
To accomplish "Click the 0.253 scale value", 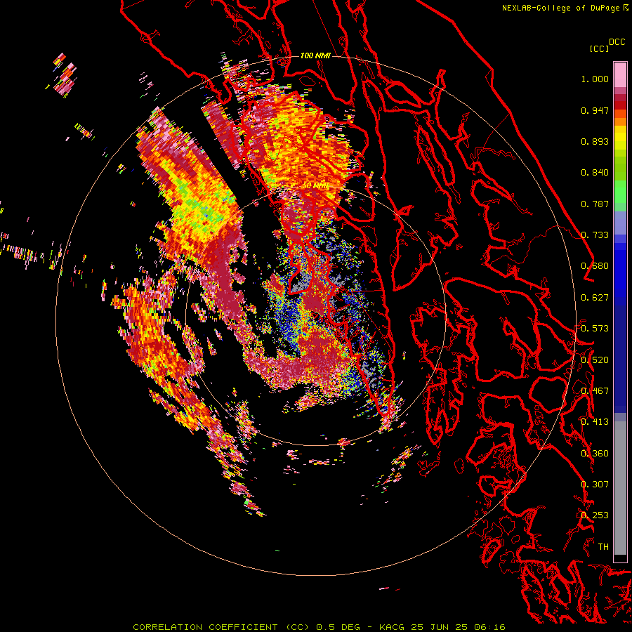I will (595, 515).
